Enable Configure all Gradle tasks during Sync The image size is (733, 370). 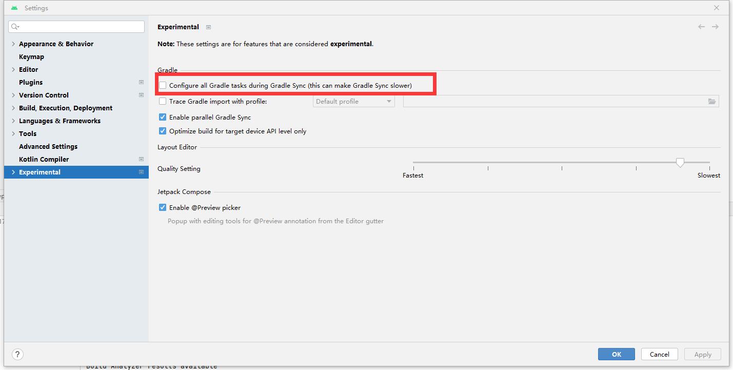pos(163,85)
